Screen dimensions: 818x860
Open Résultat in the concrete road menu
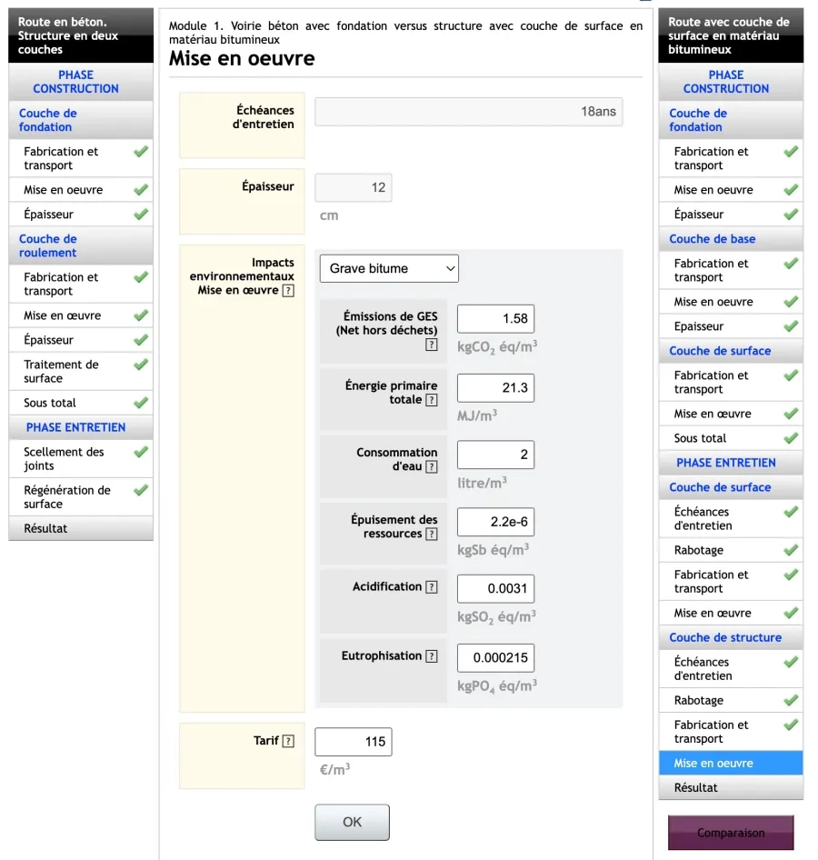tap(81, 529)
